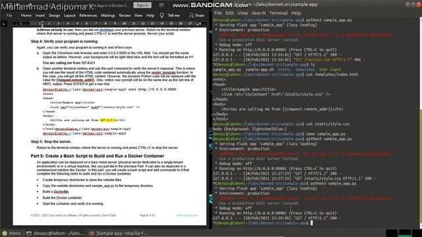This screenshot has width=422, height=237.
Task: Click the underlined shutdown word in the document
Action: click(107, 30)
